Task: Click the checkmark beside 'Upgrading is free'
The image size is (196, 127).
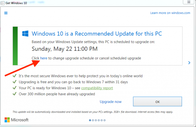Action: [14, 82]
